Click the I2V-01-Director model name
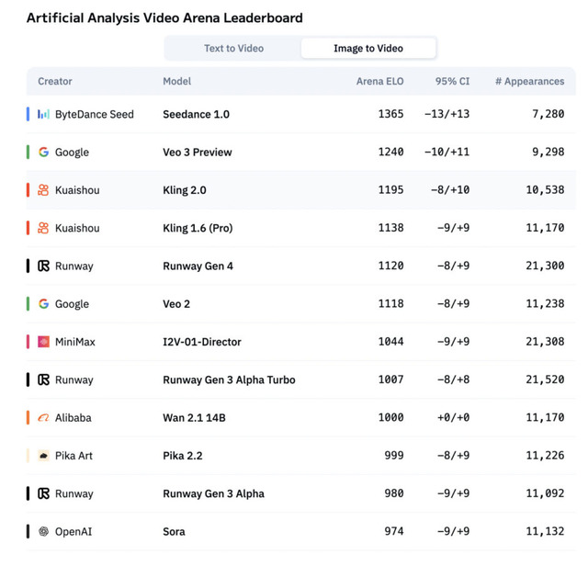The height and width of the screenshot is (566, 588). [x=202, y=342]
